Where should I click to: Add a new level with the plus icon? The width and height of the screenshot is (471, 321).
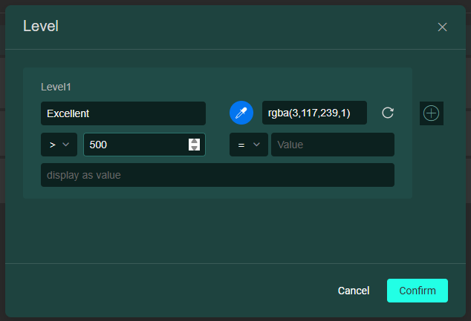point(432,113)
